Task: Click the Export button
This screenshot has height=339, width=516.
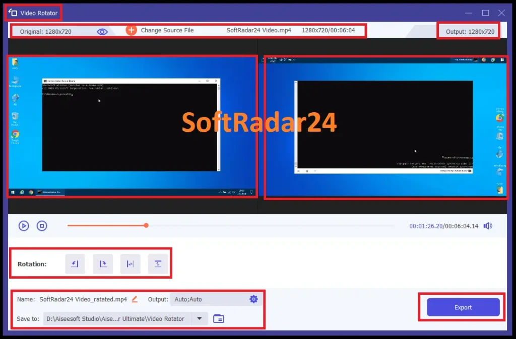Action: click(462, 307)
